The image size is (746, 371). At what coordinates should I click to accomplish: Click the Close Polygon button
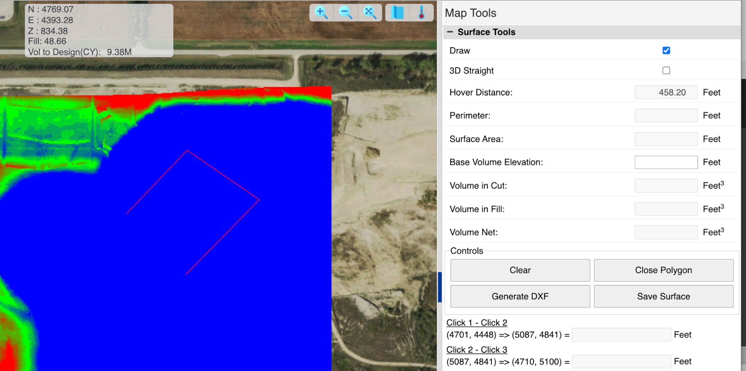(x=664, y=270)
